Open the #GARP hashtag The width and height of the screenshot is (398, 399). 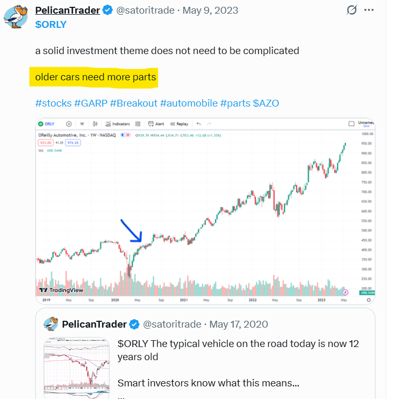pyautogui.click(x=91, y=103)
